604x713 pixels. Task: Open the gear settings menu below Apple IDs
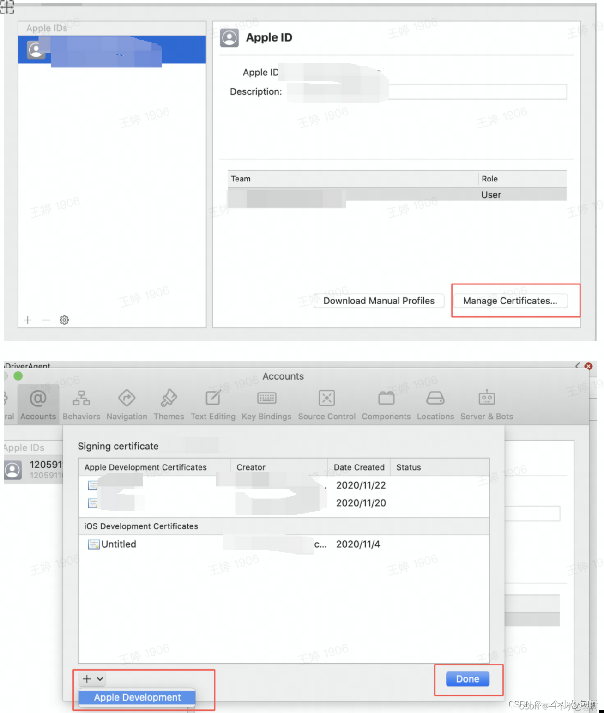(64, 320)
